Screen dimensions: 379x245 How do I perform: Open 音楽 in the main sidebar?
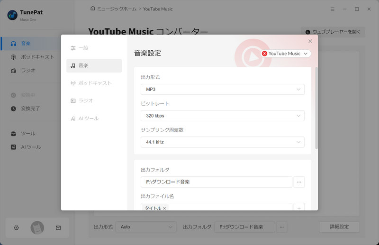click(x=31, y=44)
